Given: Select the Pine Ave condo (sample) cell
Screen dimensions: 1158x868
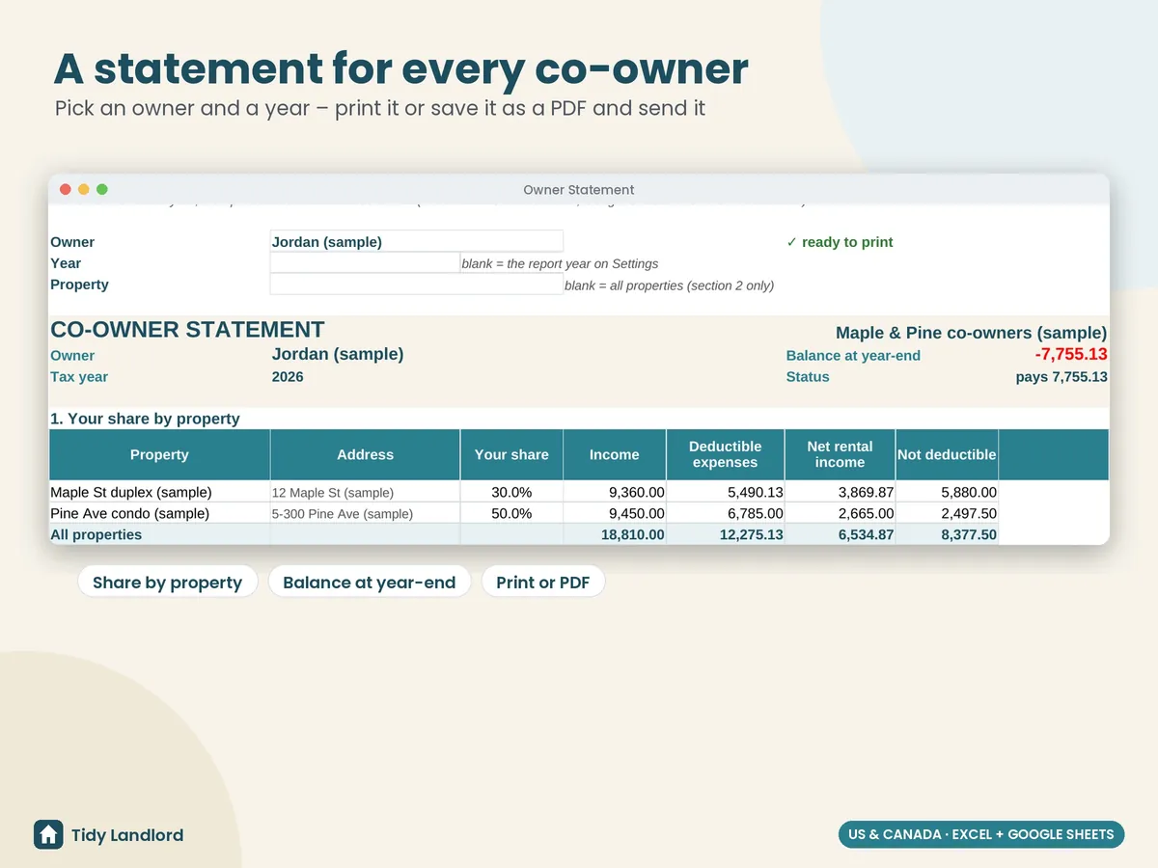Looking at the screenshot, I should 159,513.
